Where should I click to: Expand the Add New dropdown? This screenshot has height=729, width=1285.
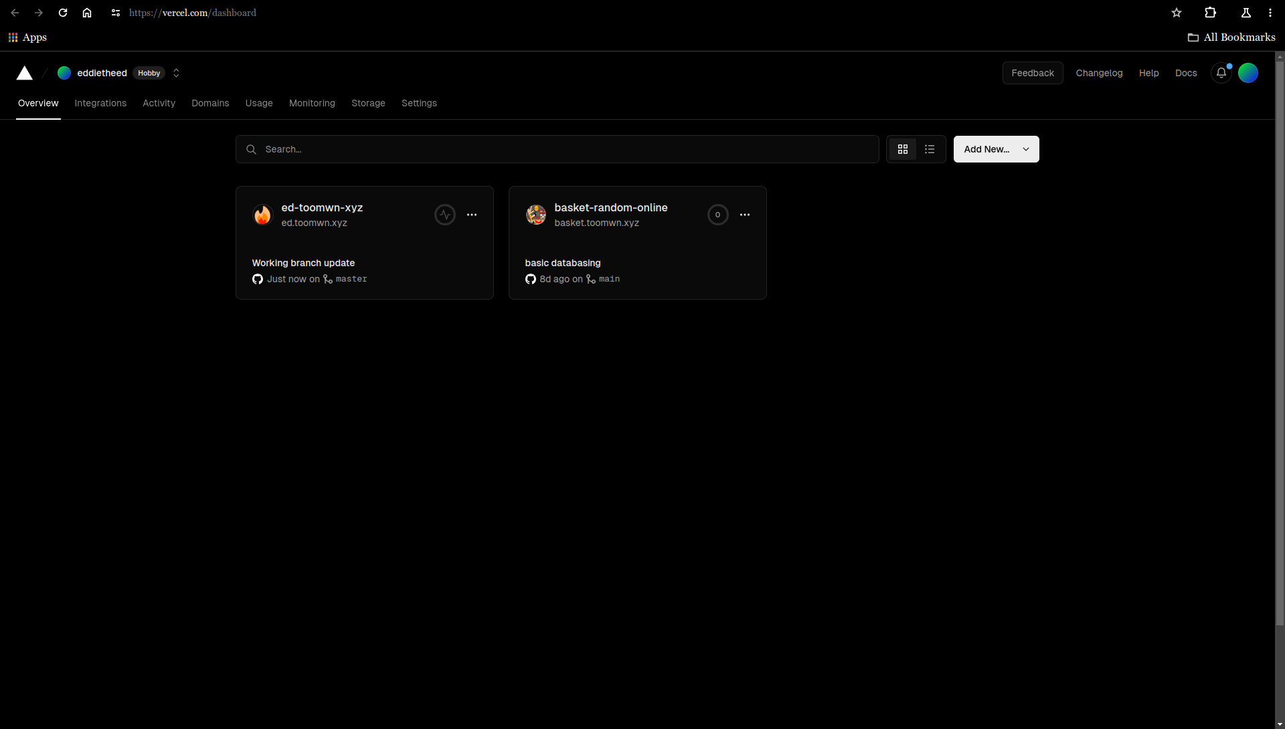coord(996,149)
